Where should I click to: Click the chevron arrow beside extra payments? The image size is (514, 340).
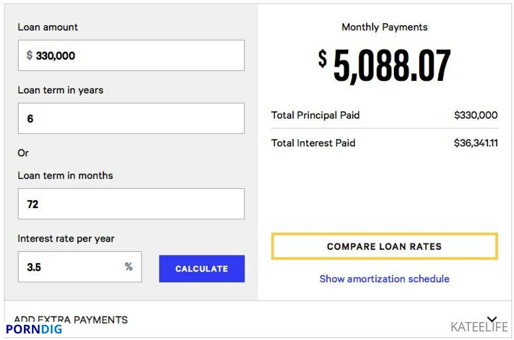492,319
